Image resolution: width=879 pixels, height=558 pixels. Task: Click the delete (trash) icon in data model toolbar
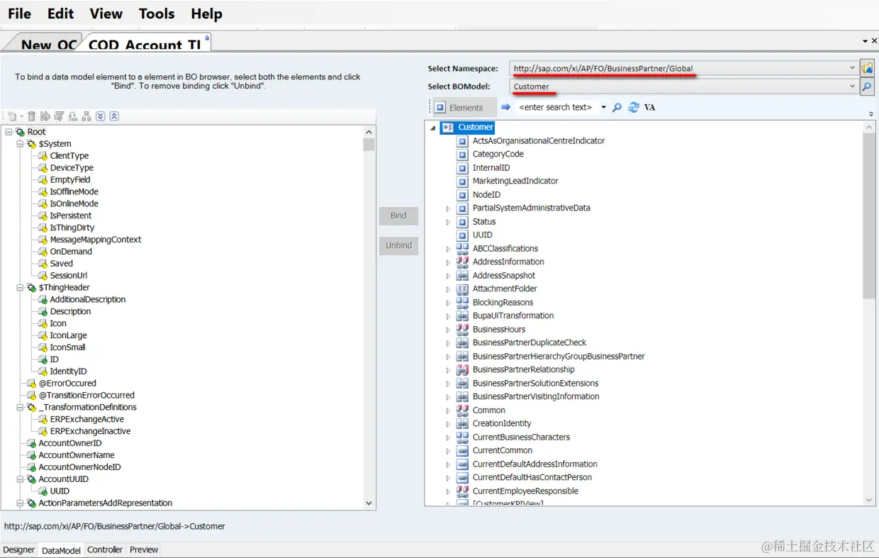pos(32,116)
